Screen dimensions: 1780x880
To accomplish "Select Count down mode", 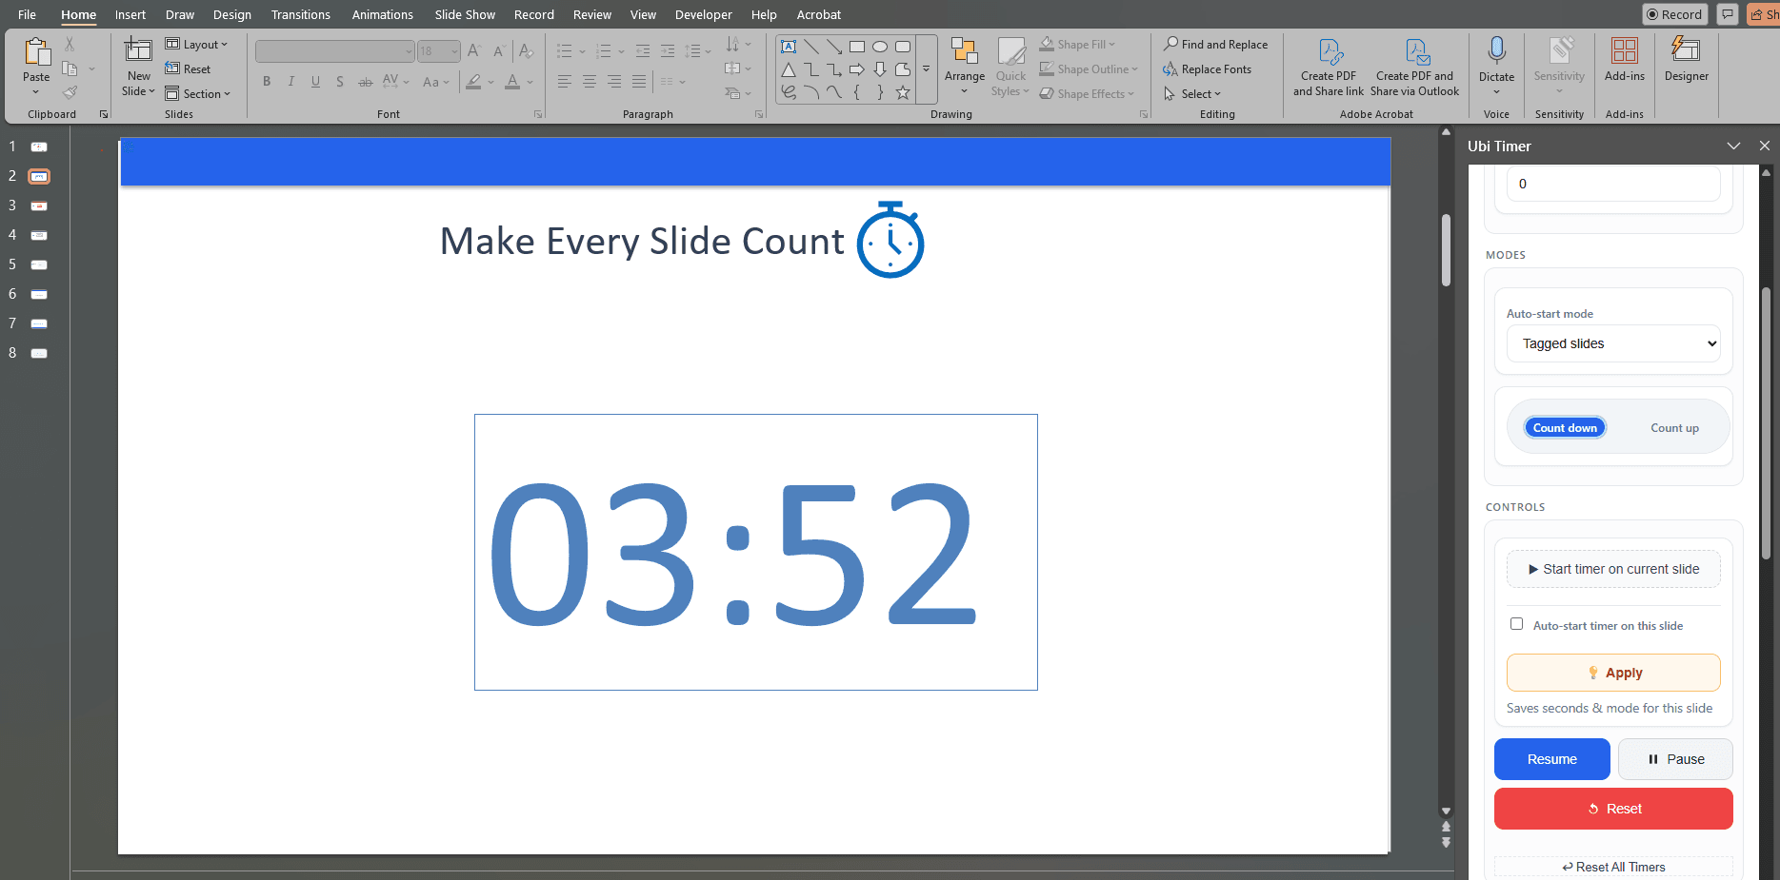I will (x=1564, y=427).
